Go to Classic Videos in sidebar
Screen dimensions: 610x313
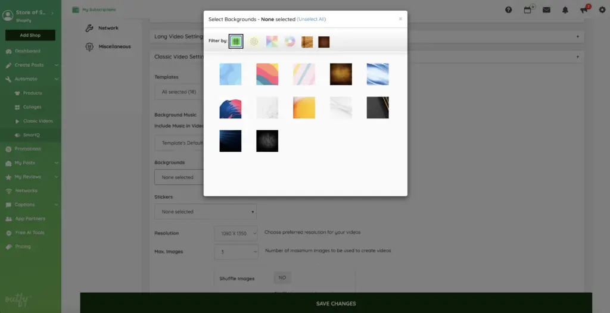click(38, 121)
